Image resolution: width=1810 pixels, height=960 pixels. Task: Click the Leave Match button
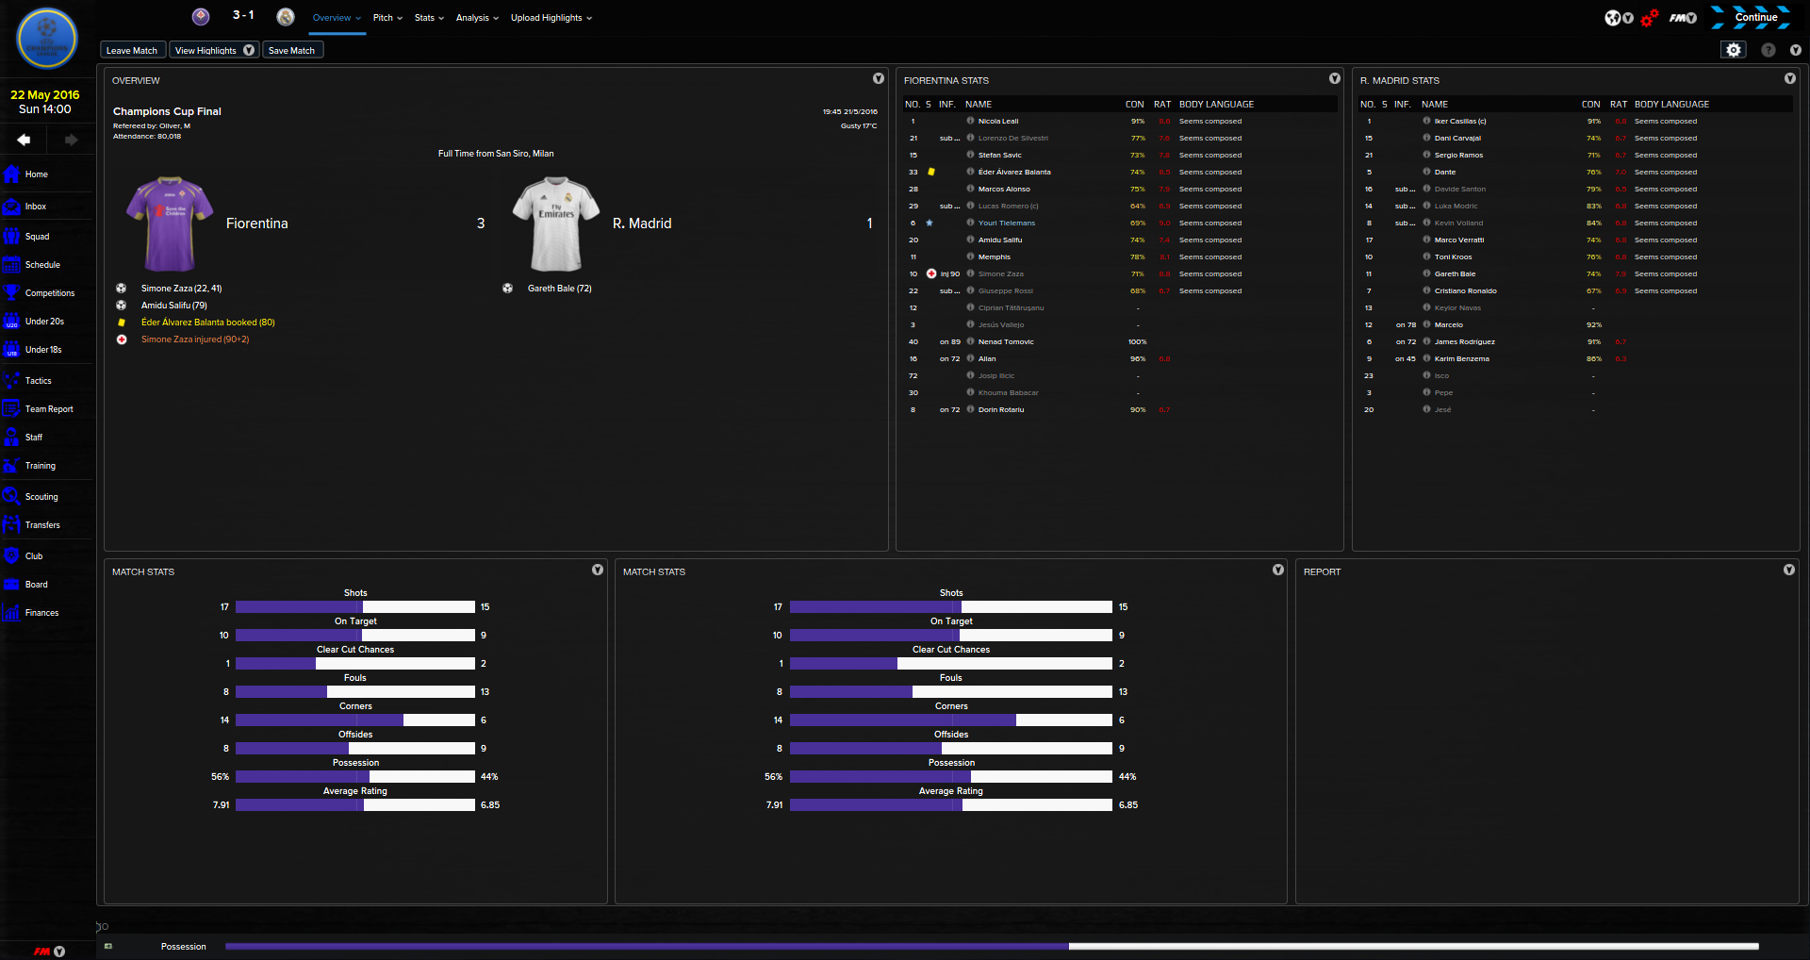132,50
